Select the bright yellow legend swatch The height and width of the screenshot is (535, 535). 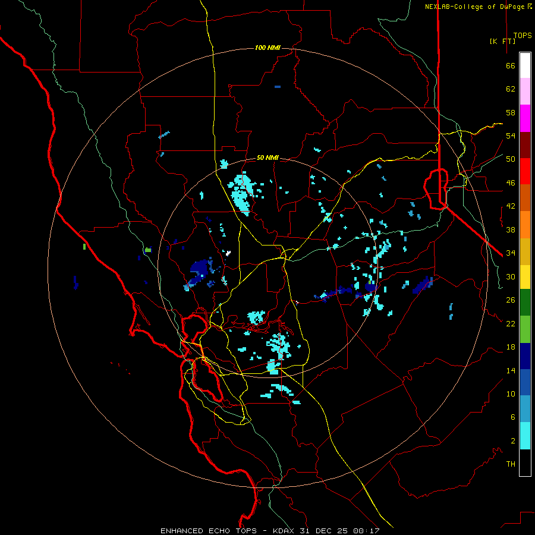tap(525, 276)
